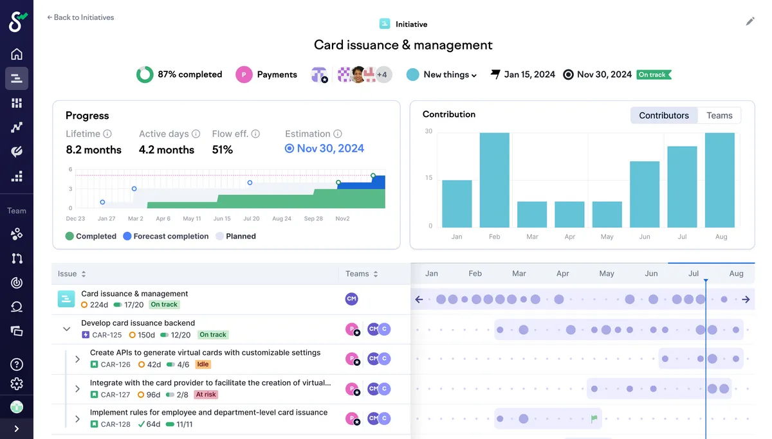
Task: Open the settings gear in sidebar
Action: pyautogui.click(x=17, y=384)
